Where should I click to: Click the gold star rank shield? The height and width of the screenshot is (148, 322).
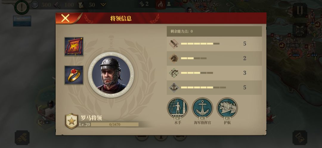click(72, 121)
